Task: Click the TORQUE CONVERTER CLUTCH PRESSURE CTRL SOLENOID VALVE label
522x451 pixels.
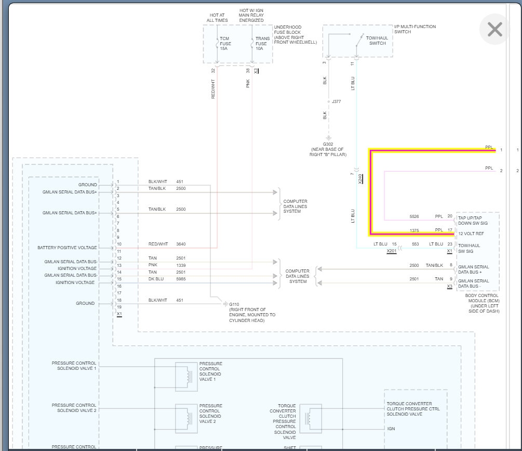Action: point(413,409)
